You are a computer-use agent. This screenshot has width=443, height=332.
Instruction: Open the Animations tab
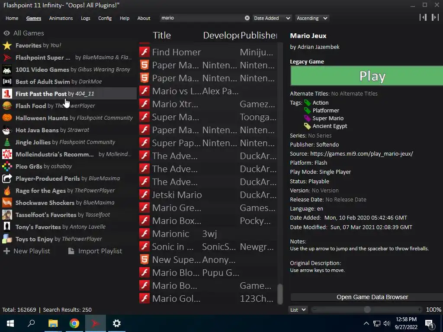coord(61,18)
